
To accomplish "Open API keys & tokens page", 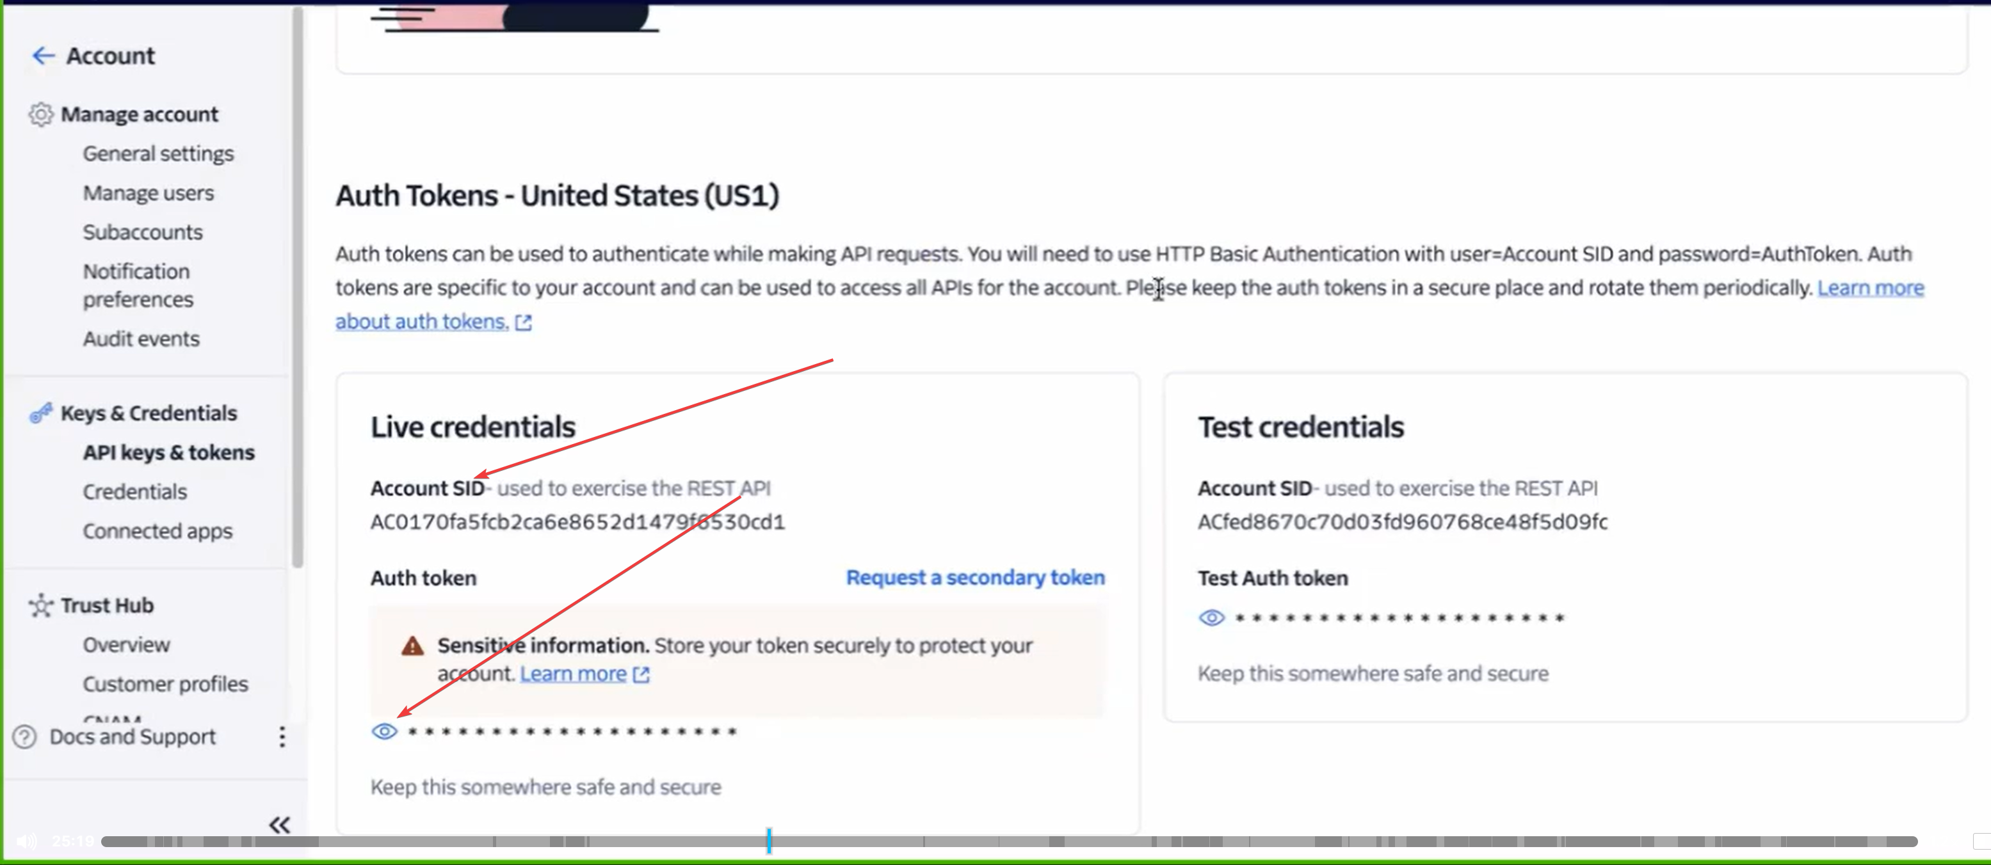I will 168,452.
